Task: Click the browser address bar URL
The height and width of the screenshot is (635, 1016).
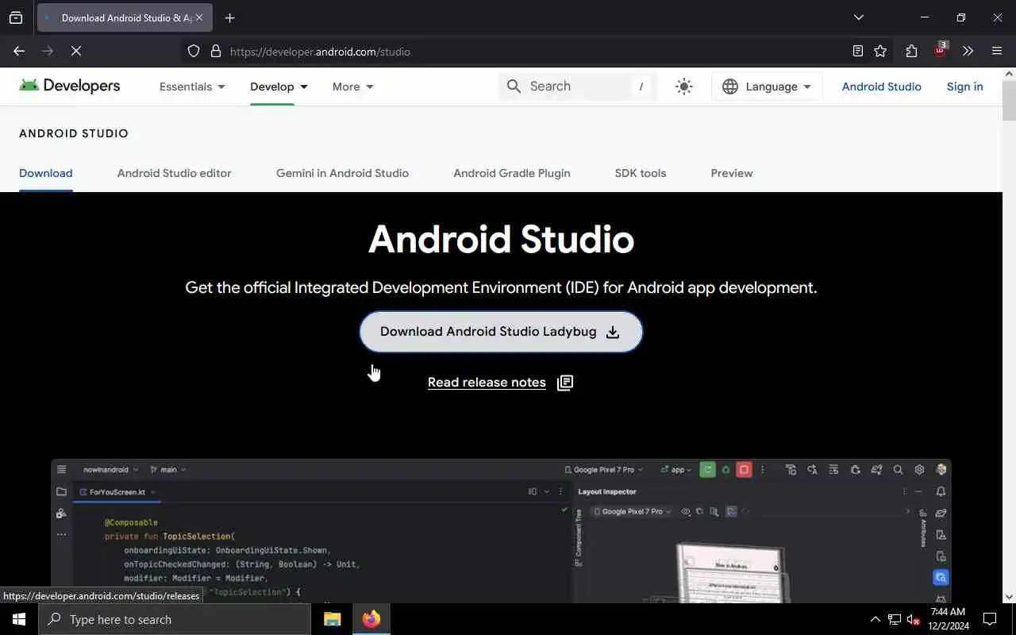Action: click(320, 52)
